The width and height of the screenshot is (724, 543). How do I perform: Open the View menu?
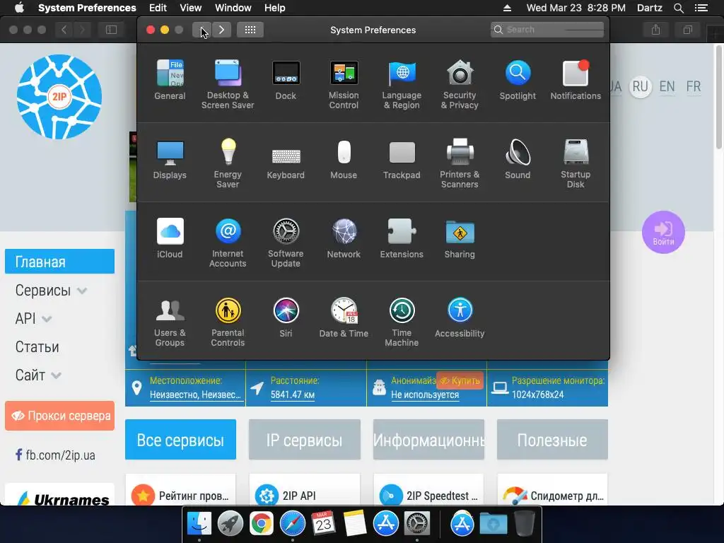(x=191, y=8)
